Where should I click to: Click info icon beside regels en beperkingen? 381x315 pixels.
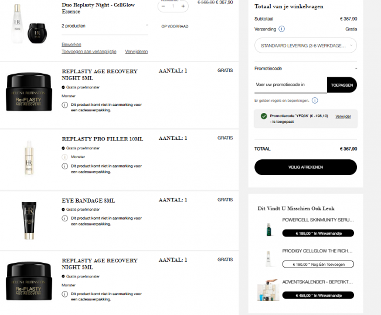point(315,101)
